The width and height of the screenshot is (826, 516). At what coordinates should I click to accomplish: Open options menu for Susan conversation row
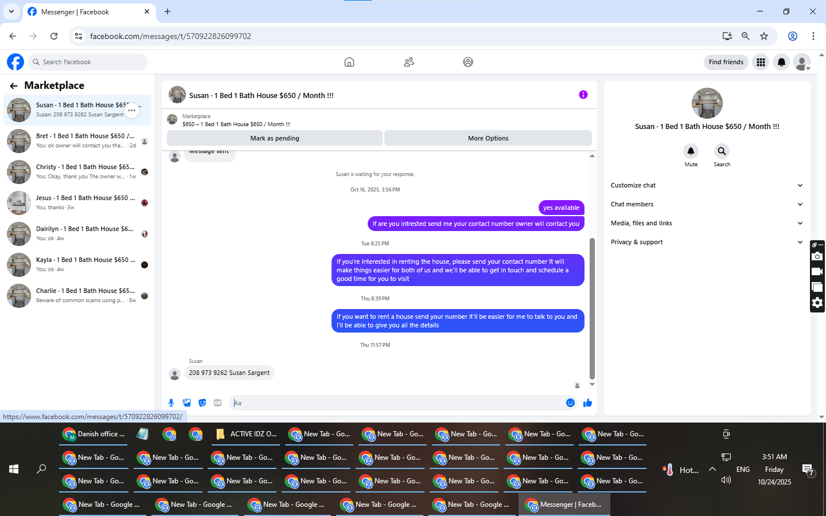132,110
